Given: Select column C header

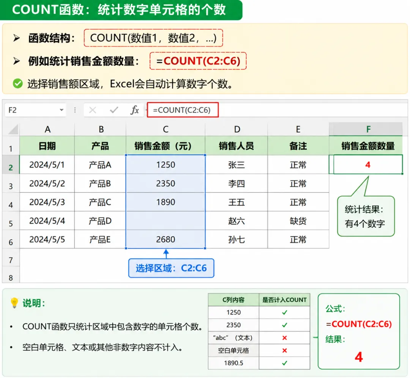Looking at the screenshot, I should tap(166, 129).
